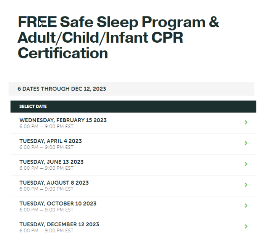Click the time text beneath October 10
Screen dimensions: 269x248
pyautogui.click(x=46, y=210)
